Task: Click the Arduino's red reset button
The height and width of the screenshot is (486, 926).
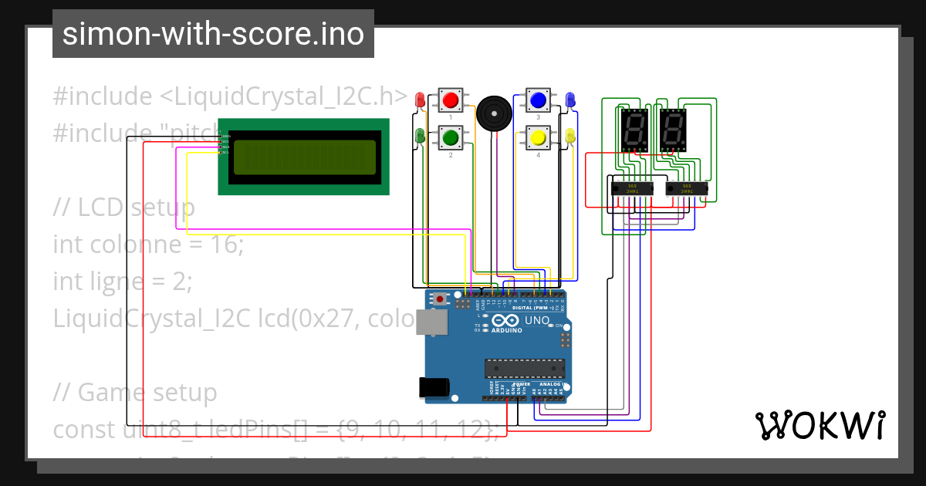Action: click(438, 299)
